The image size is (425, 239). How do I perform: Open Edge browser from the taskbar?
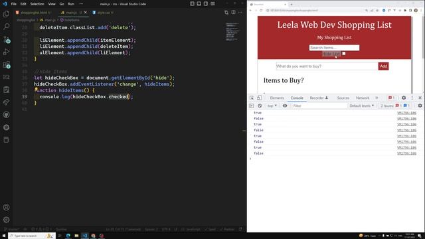click(x=68, y=236)
